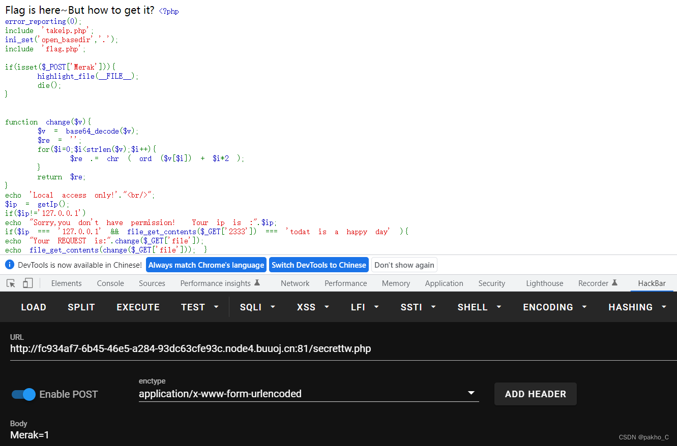Open the Performance tab
Viewport: 677px width, 446px height.
[x=346, y=283]
